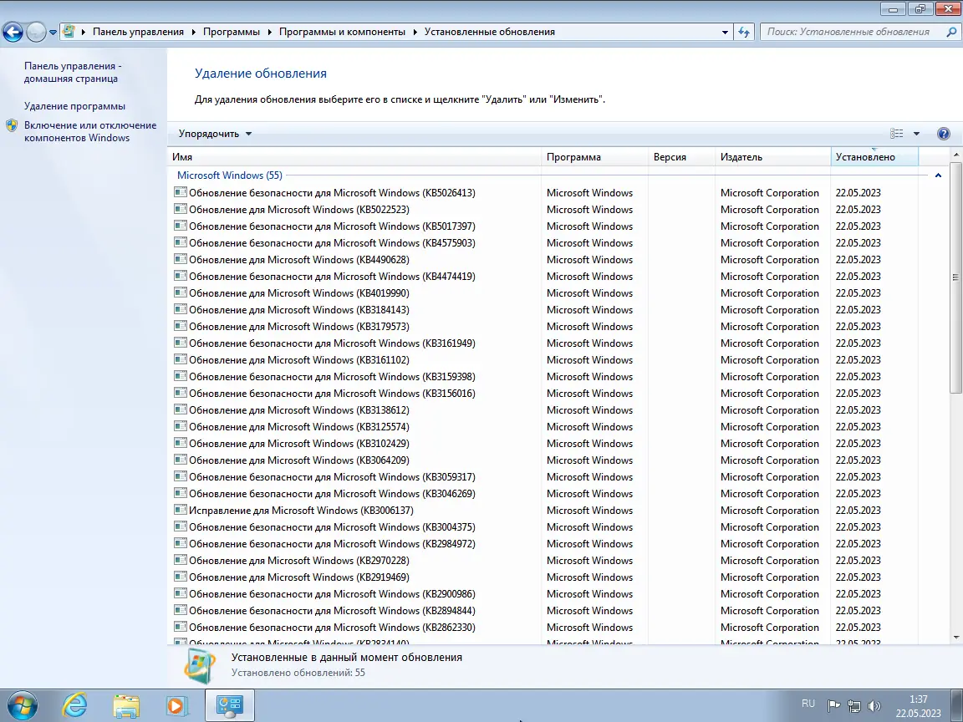Image resolution: width=963 pixels, height=722 pixels.
Task: Open help via the question mark icon
Action: pos(943,134)
